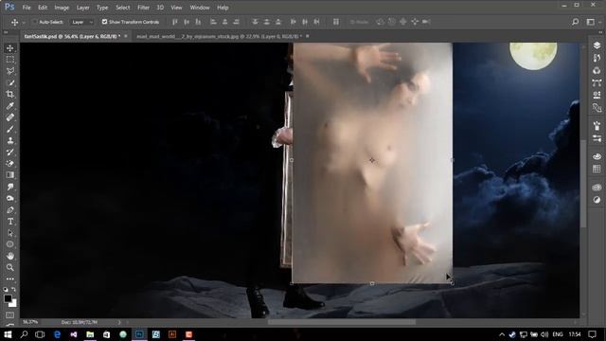Align top edges of layers
606x341 pixels.
pos(174,22)
